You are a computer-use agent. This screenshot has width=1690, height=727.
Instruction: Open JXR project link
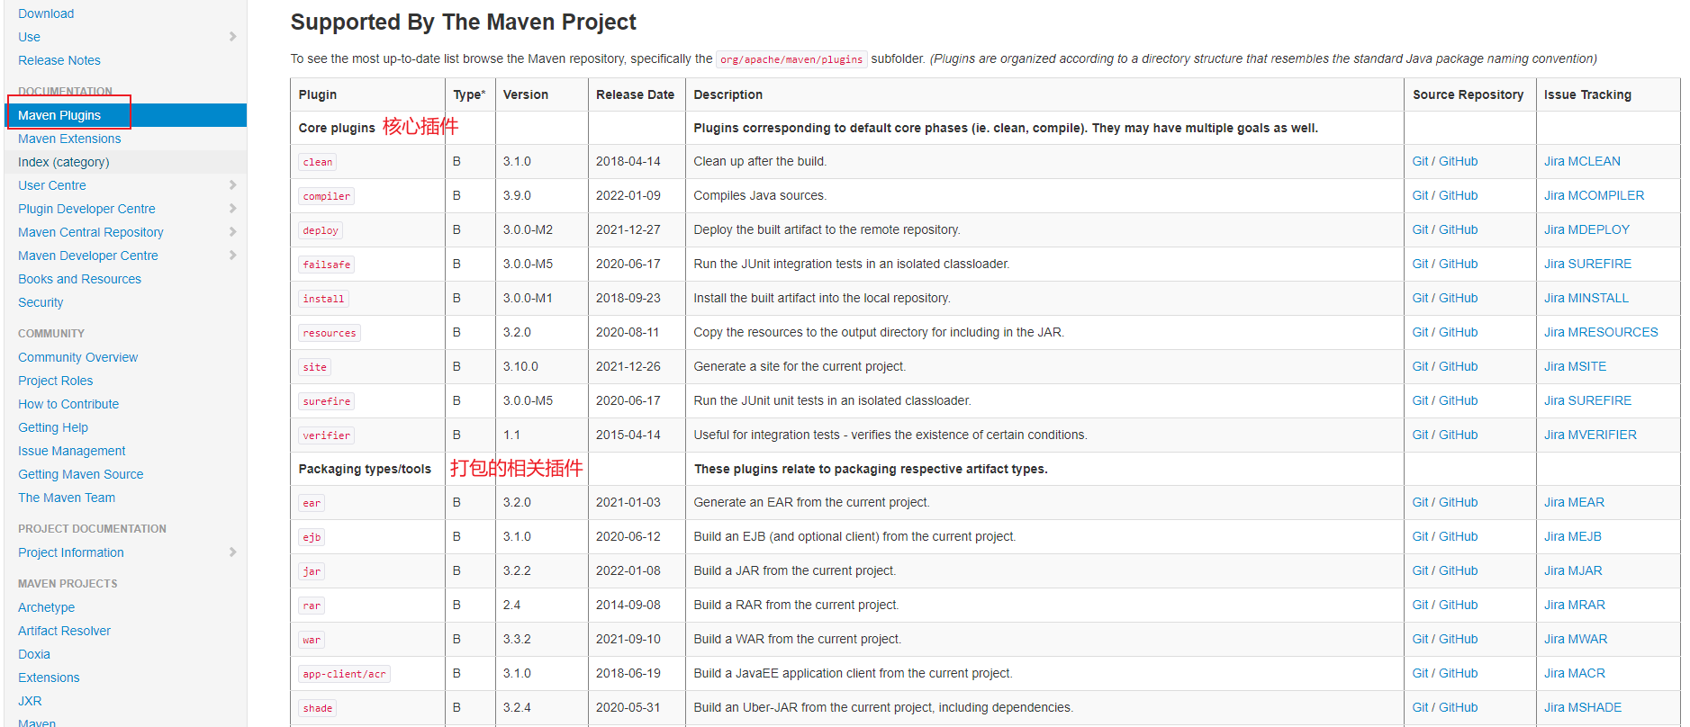(30, 701)
